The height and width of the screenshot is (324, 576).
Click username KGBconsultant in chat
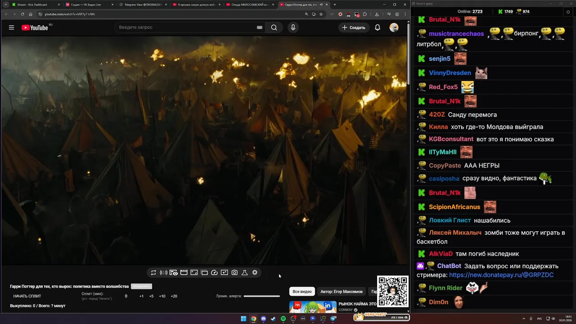pos(451,139)
